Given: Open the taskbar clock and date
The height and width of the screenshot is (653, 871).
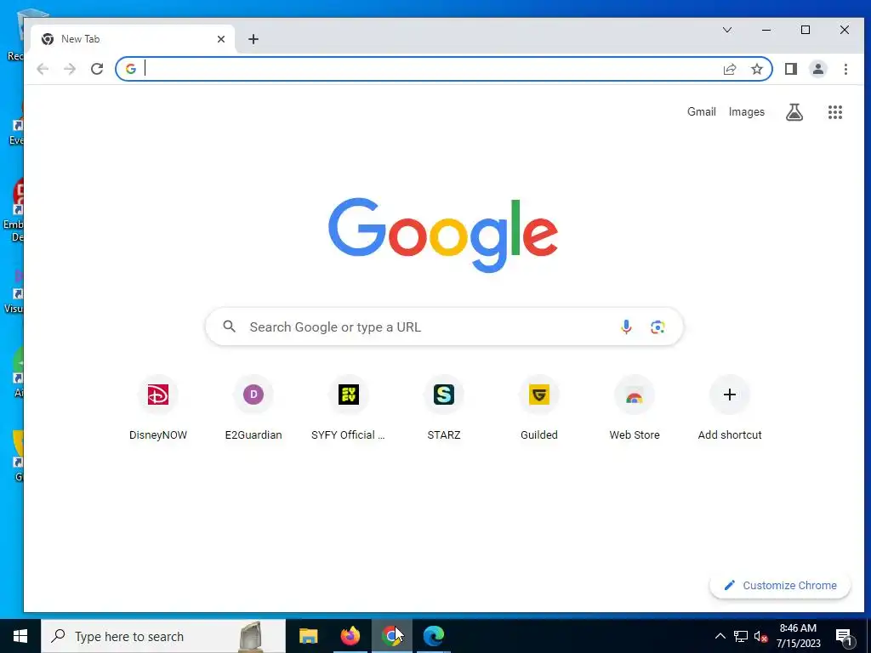Looking at the screenshot, I should coord(798,636).
